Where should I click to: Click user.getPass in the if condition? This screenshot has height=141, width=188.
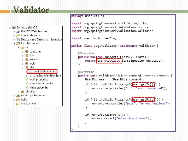(143, 99)
